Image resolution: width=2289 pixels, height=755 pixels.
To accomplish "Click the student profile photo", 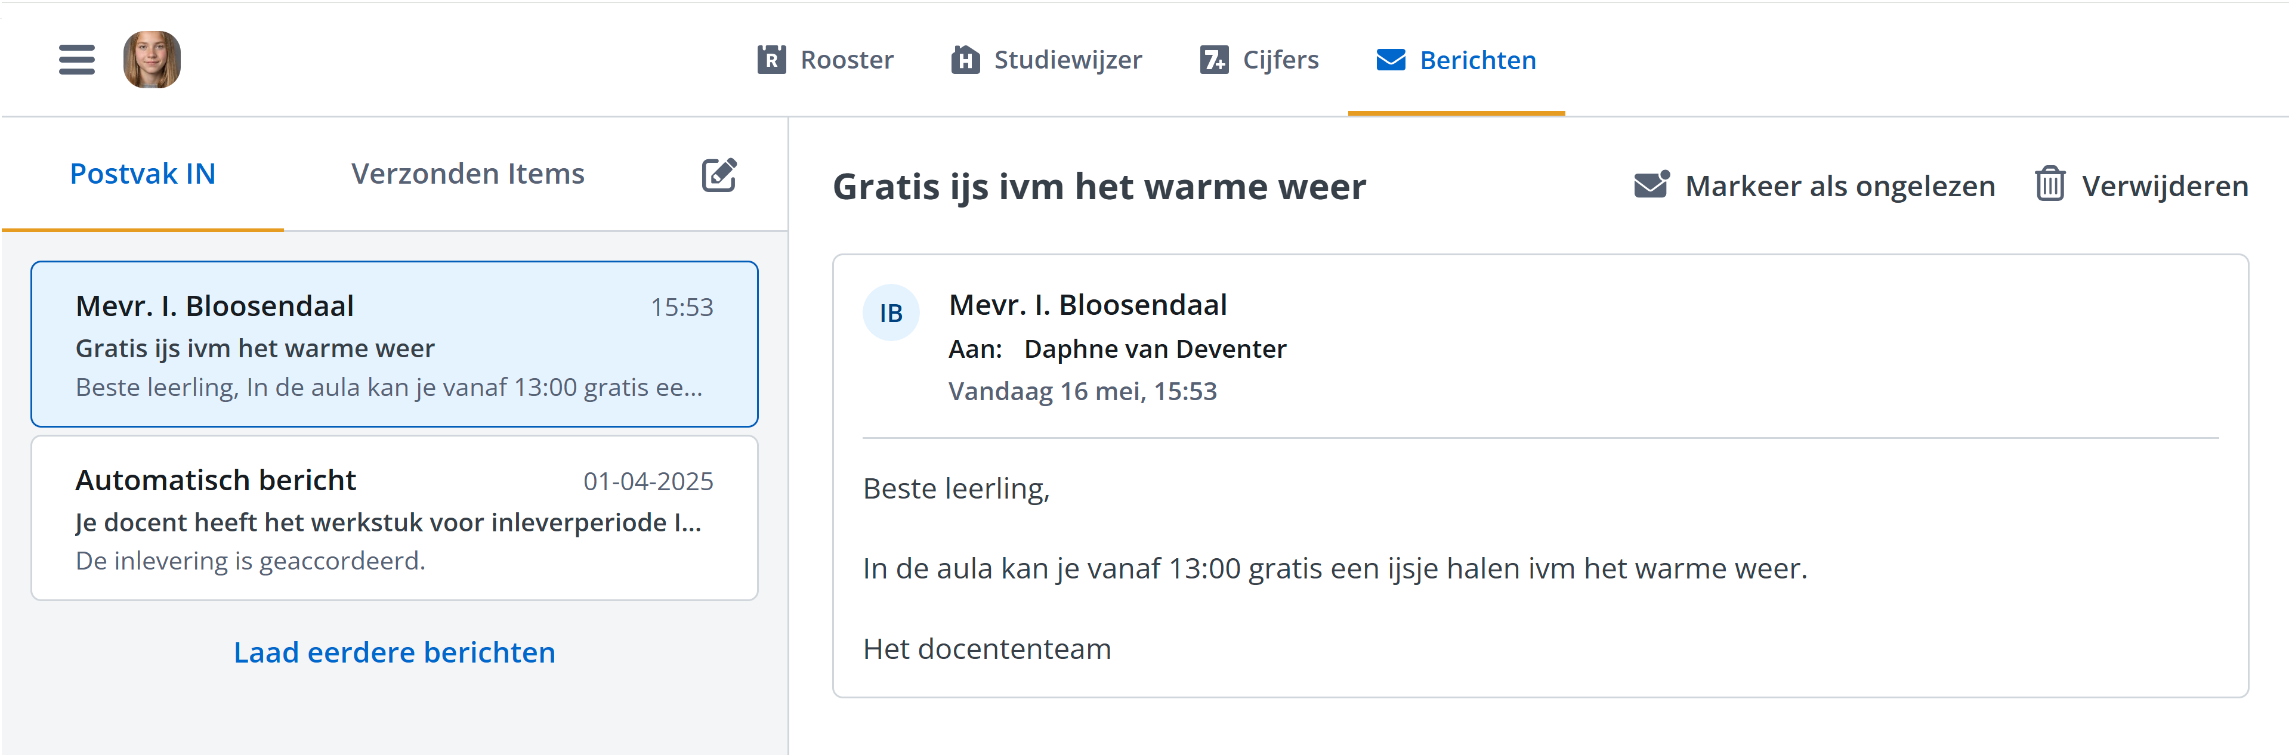I will point(152,60).
